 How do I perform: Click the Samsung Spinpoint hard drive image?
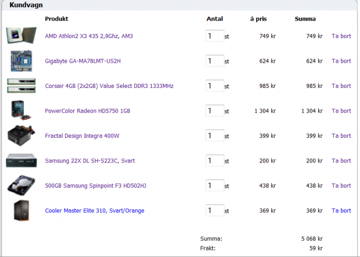21,186
